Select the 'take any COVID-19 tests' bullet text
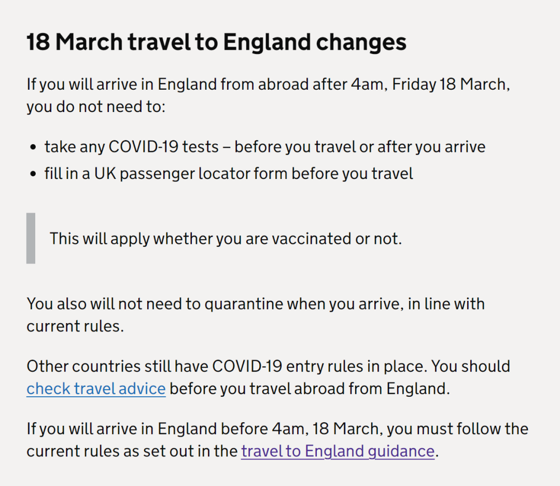 [x=131, y=147]
